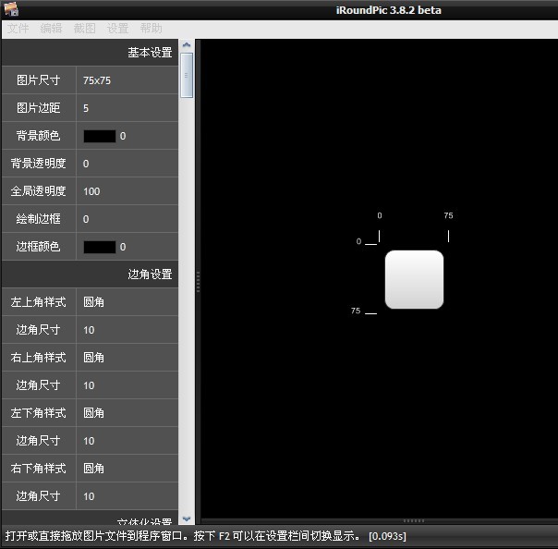Click the scroll up arrow of settings panel
The height and width of the screenshot is (549, 558).
[x=187, y=45]
